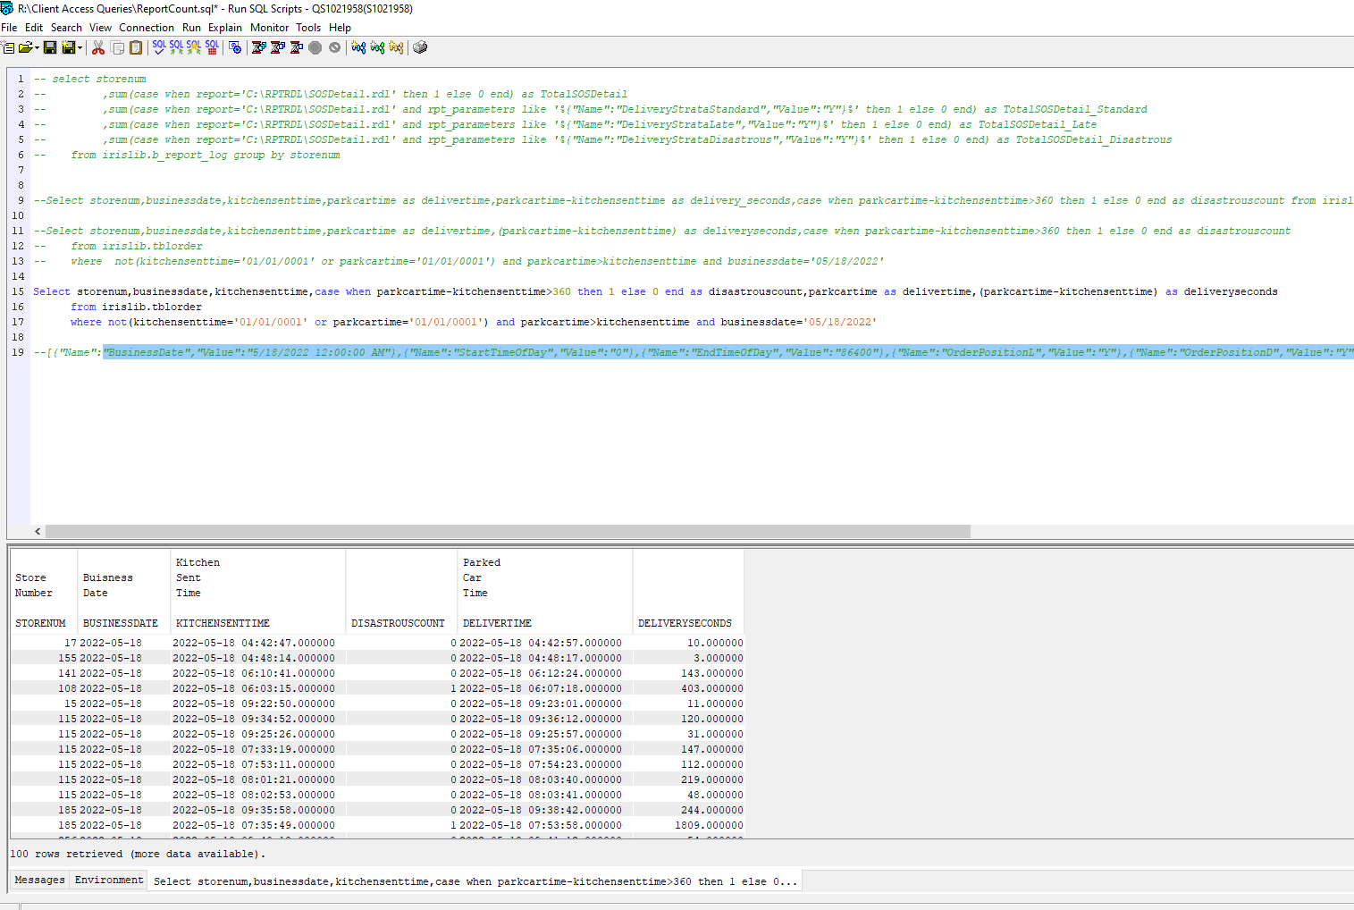Viewport: 1354px width, 910px height.
Task: Switch to the Environment tab
Action: point(109,881)
